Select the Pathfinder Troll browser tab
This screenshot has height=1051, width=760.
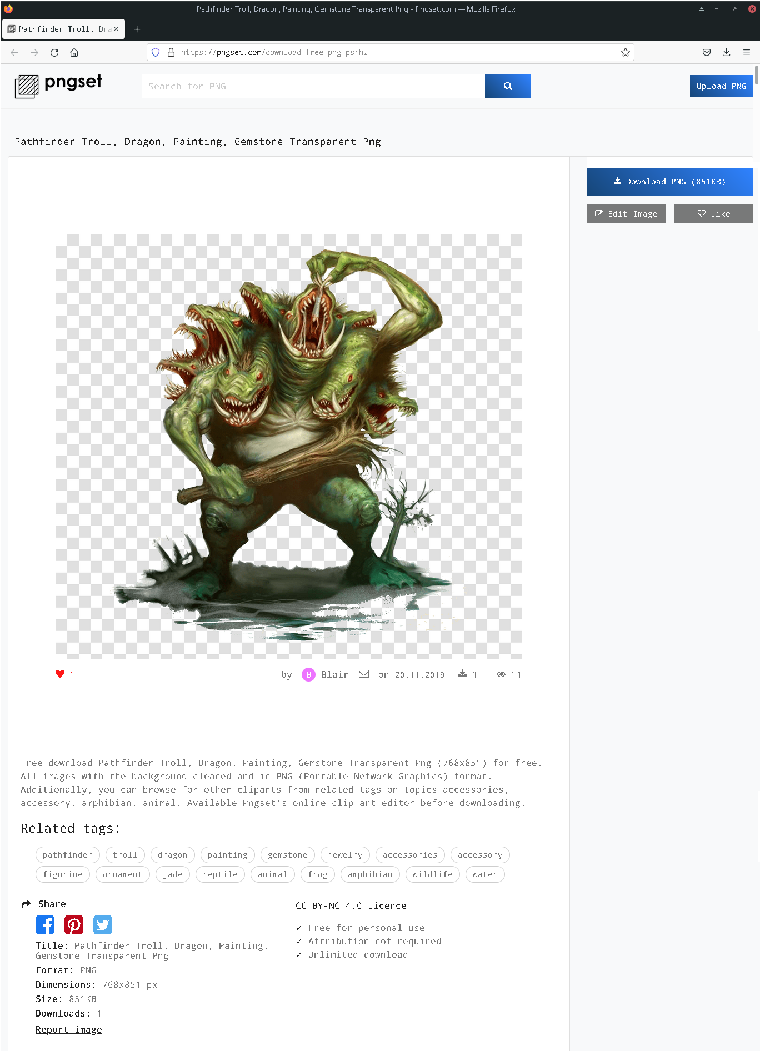click(63, 29)
